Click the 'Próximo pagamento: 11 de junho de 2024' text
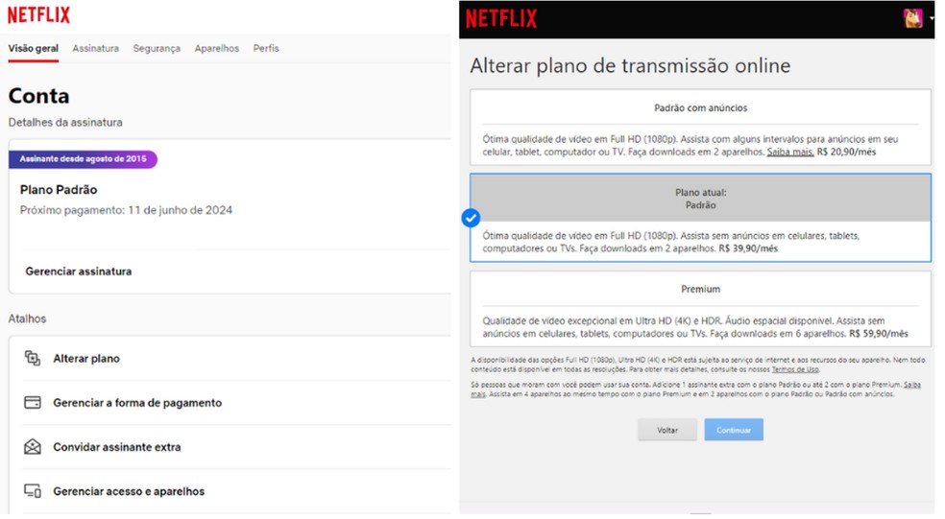 [126, 210]
